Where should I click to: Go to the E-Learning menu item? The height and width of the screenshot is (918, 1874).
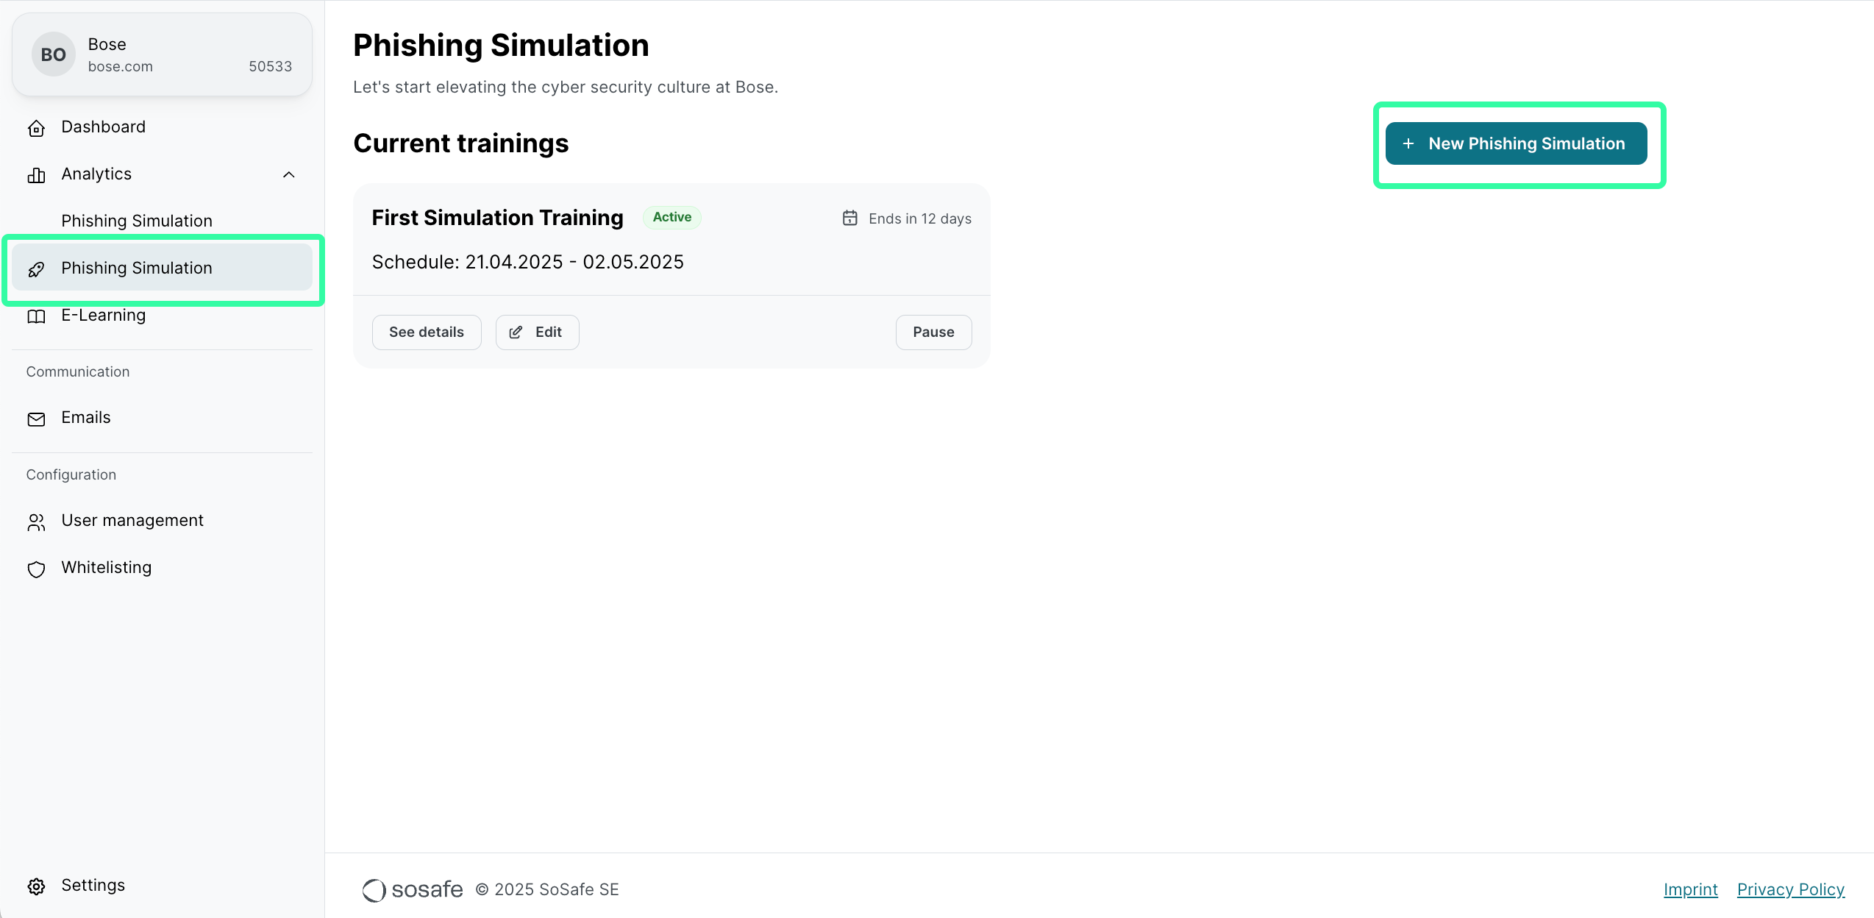point(104,315)
